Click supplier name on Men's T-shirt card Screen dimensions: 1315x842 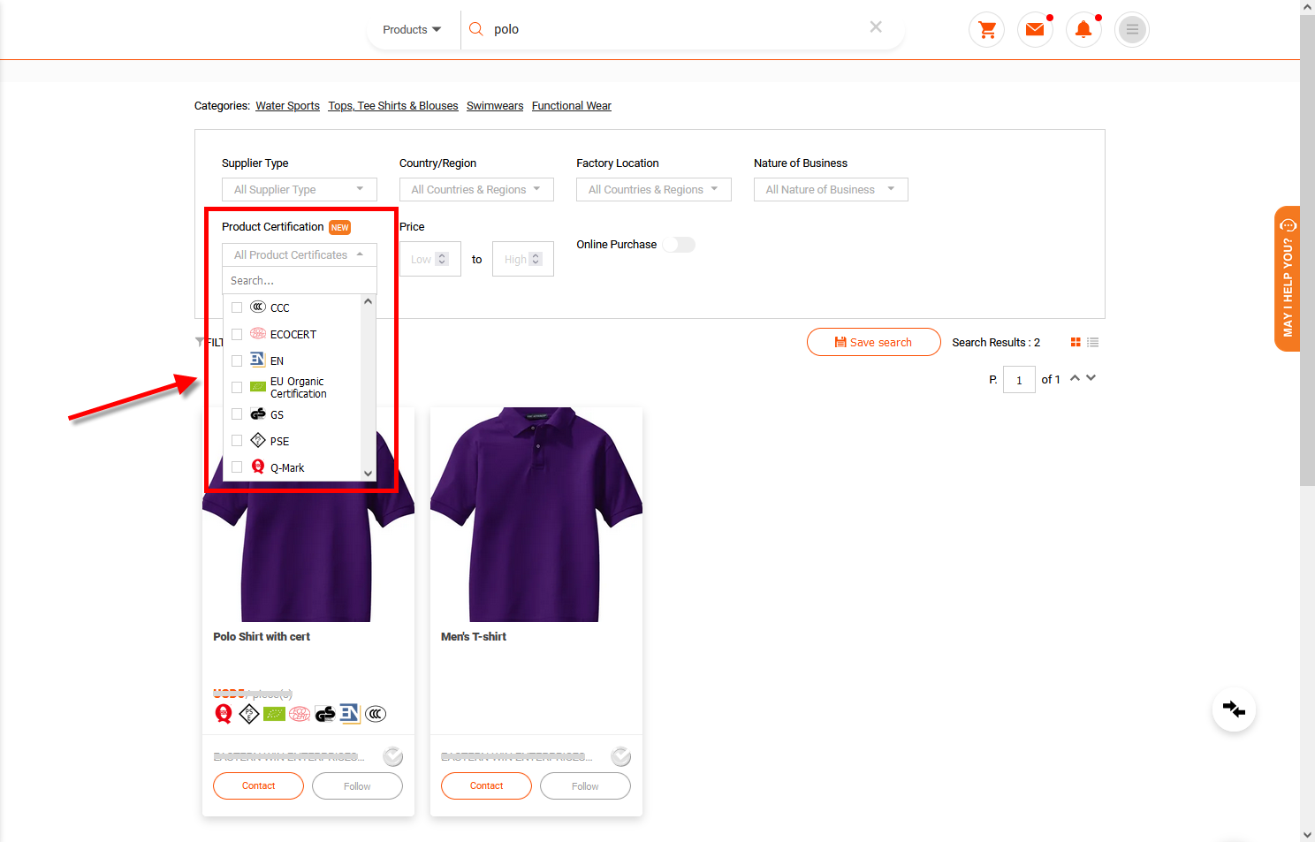[517, 756]
